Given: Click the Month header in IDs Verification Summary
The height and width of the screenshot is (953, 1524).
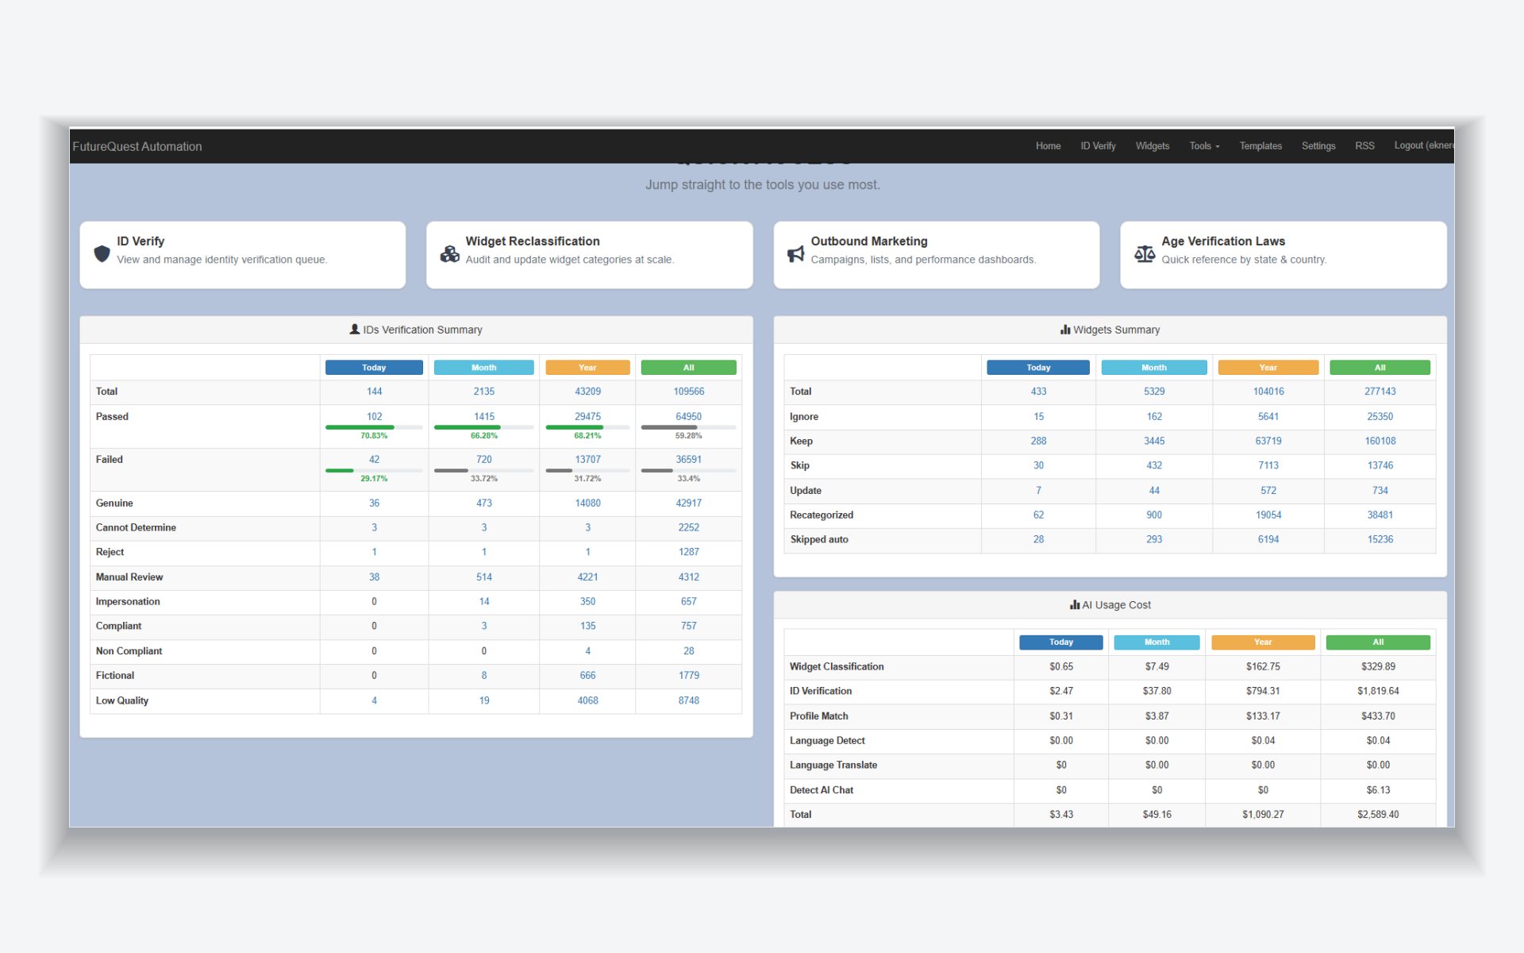Looking at the screenshot, I should [x=483, y=368].
